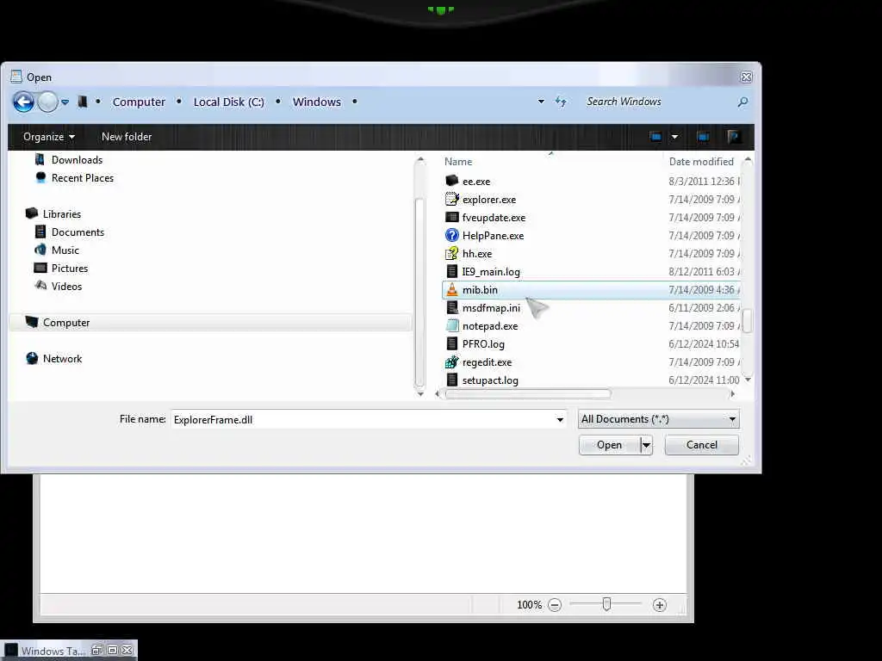Select the IE9_main.log file icon
The height and width of the screenshot is (661, 882).
[451, 271]
